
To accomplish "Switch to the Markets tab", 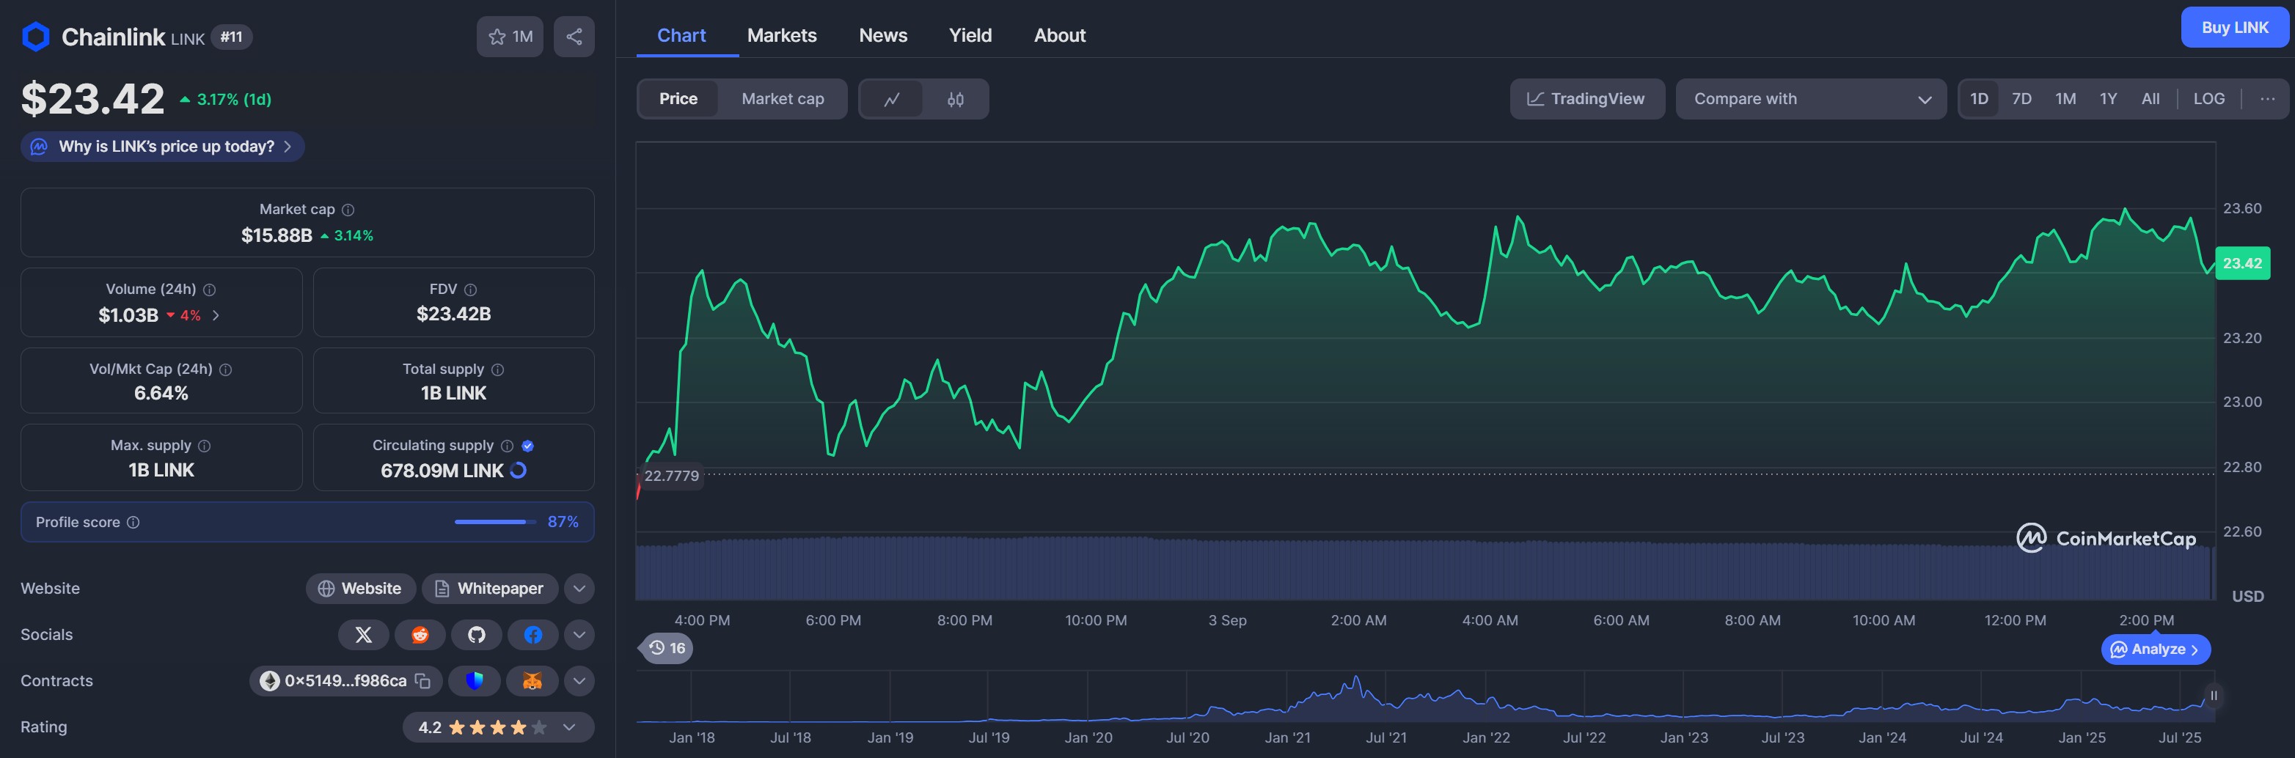I will 781,36.
